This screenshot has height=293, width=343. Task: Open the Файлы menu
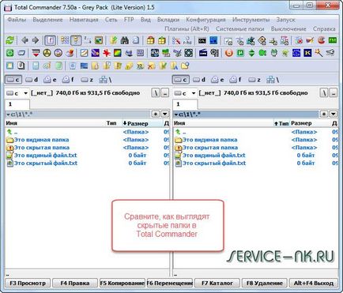17,20
